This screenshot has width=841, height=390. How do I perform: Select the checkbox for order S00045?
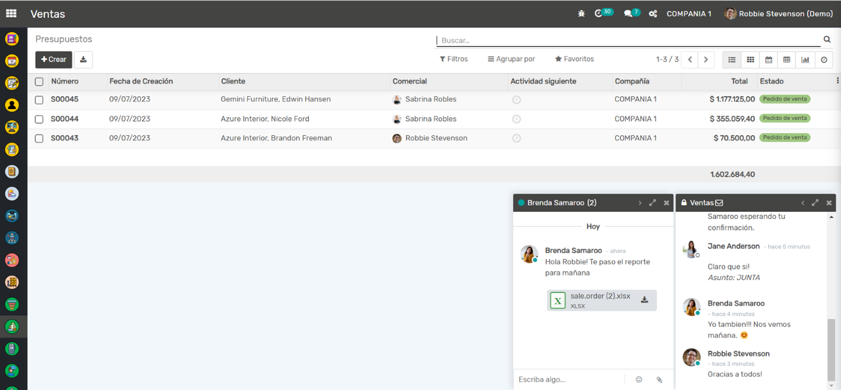[39, 100]
